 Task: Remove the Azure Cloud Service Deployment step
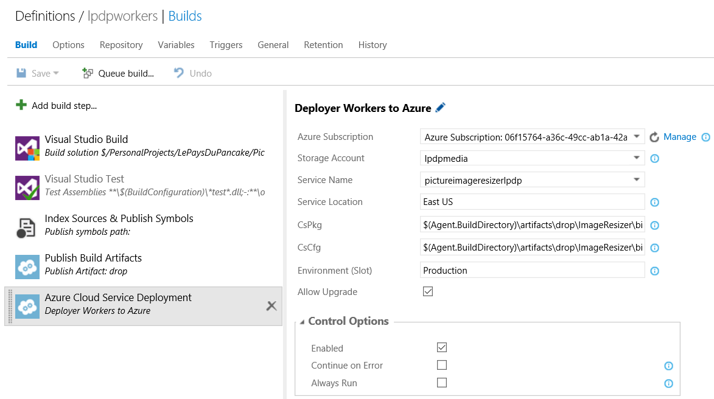click(271, 306)
